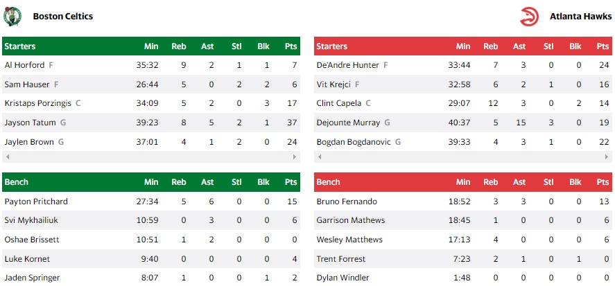Click Reb header in Celtics bench table

pos(179,182)
